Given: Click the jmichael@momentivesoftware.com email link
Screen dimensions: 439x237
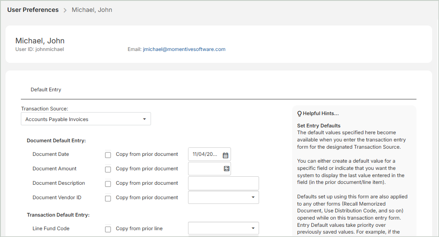Looking at the screenshot, I should click(184, 49).
